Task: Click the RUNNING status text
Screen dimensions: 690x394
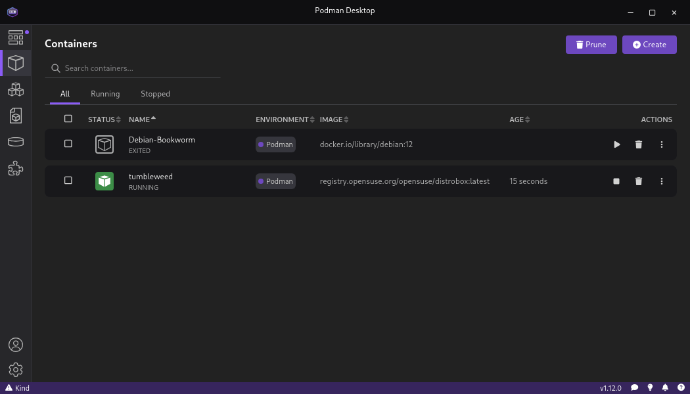Action: coord(143,188)
